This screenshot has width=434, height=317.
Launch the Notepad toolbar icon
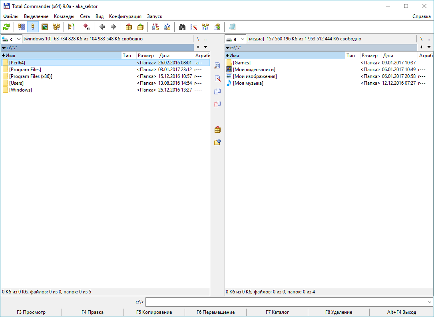[232, 27]
